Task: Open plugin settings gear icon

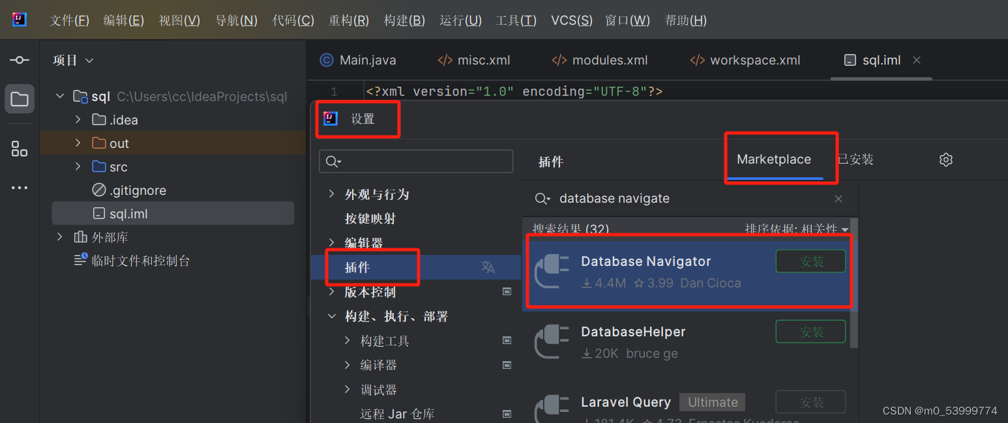Action: click(946, 160)
